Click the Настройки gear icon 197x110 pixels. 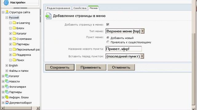[6, 2]
